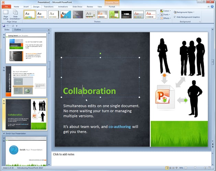The height and width of the screenshot is (171, 216).
Task: Open the theme Effects dropdown
Action: click(x=166, y=18)
